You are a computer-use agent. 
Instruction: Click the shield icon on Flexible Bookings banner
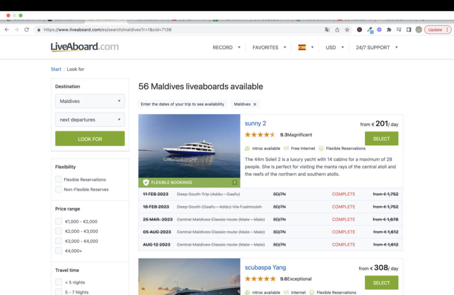click(146, 182)
